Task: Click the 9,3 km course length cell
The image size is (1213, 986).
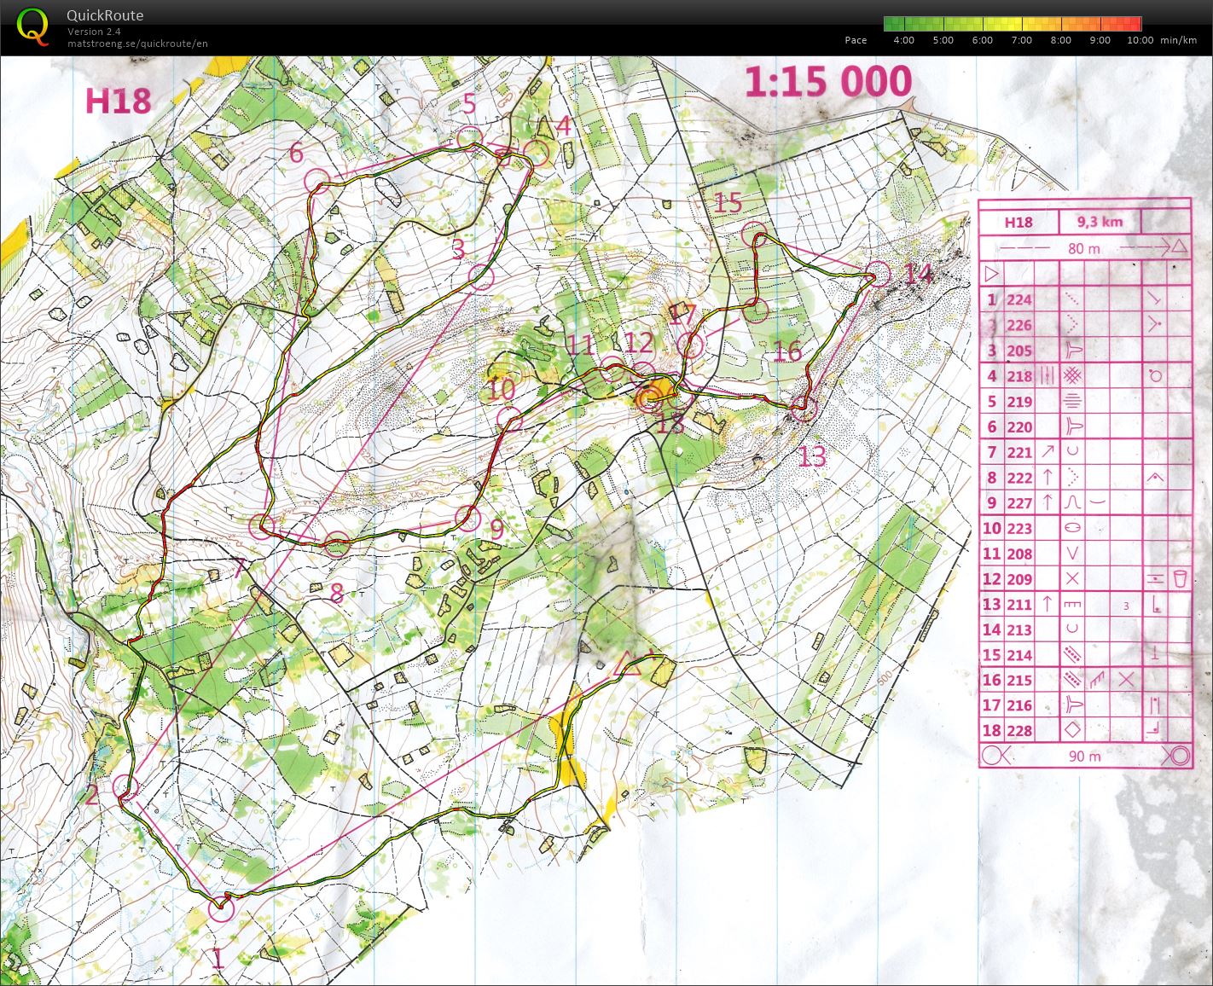Action: coord(1100,222)
